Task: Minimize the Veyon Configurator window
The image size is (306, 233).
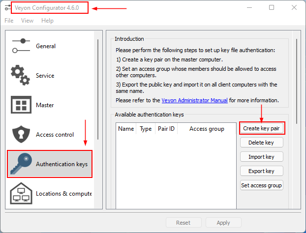Action: click(x=249, y=7)
